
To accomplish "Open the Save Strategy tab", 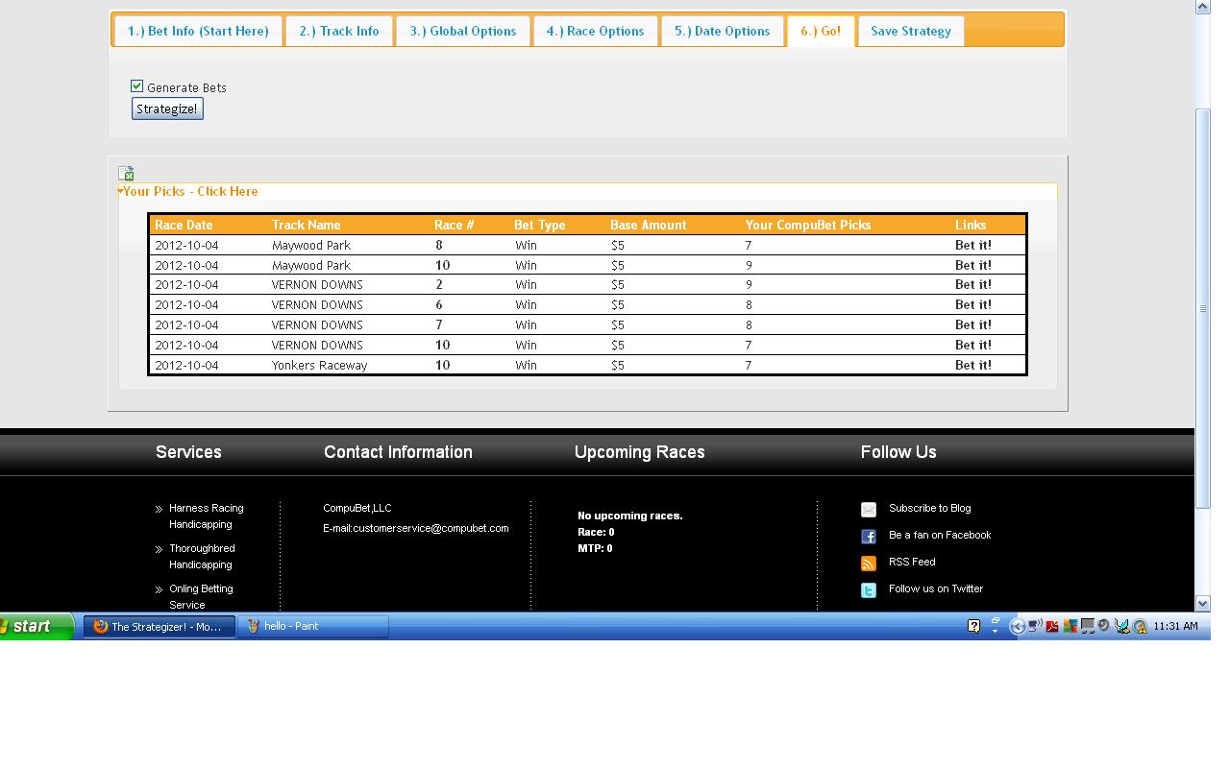I will (x=910, y=31).
